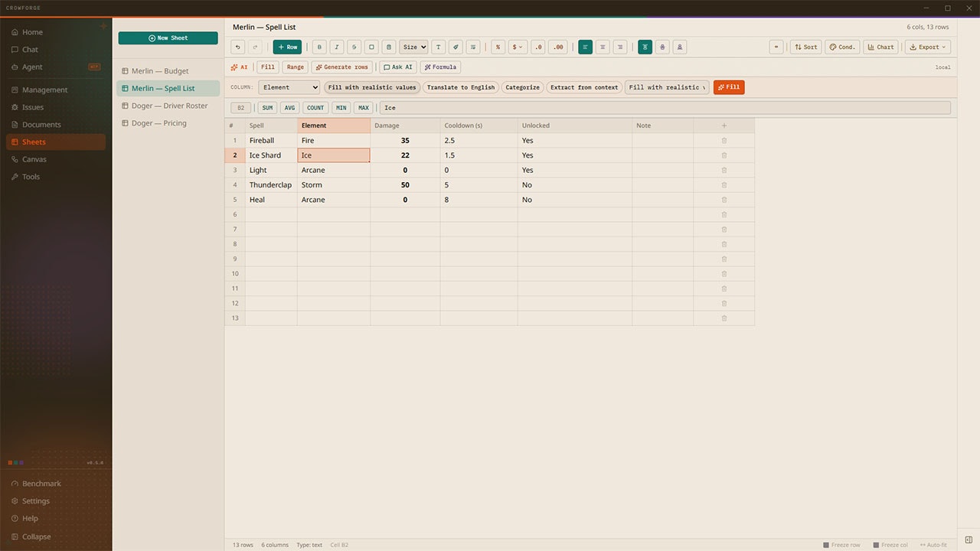Set vertical align to middle

[x=663, y=47]
